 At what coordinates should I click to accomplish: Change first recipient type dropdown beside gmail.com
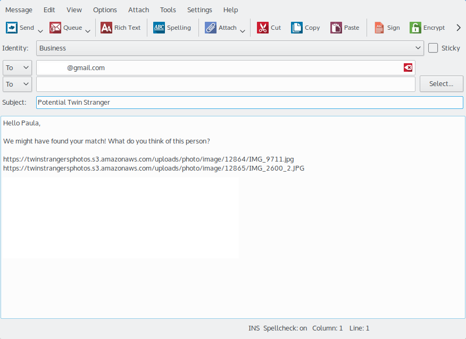(x=17, y=67)
